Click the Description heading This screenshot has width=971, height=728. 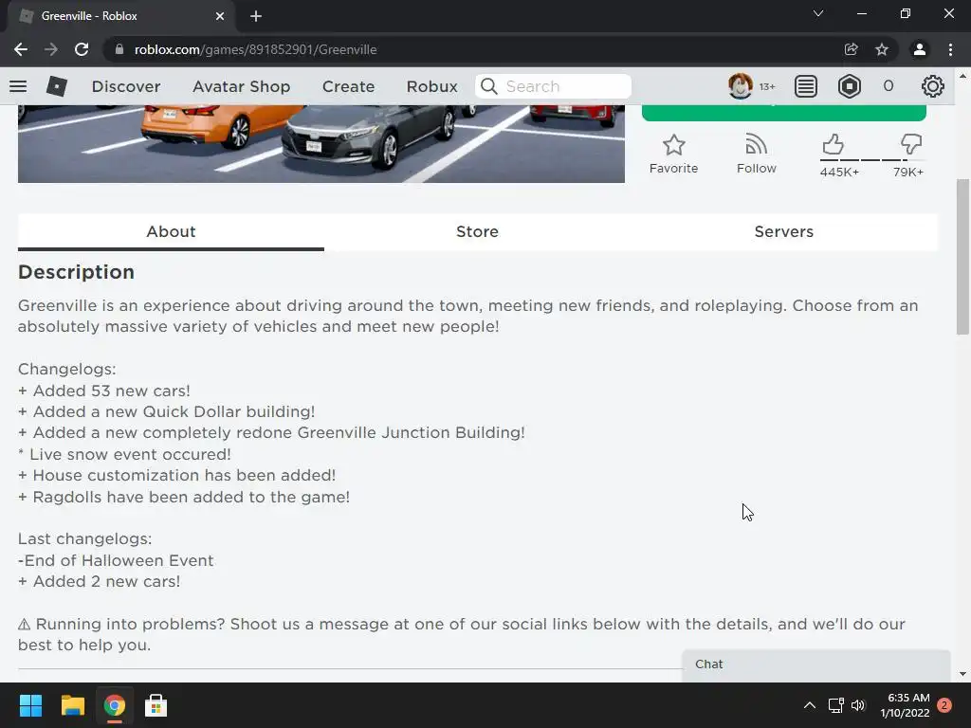[76, 272]
